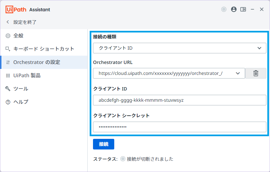Open the 全般 settings tab
Viewport: 270px width, 172px height.
44,36
